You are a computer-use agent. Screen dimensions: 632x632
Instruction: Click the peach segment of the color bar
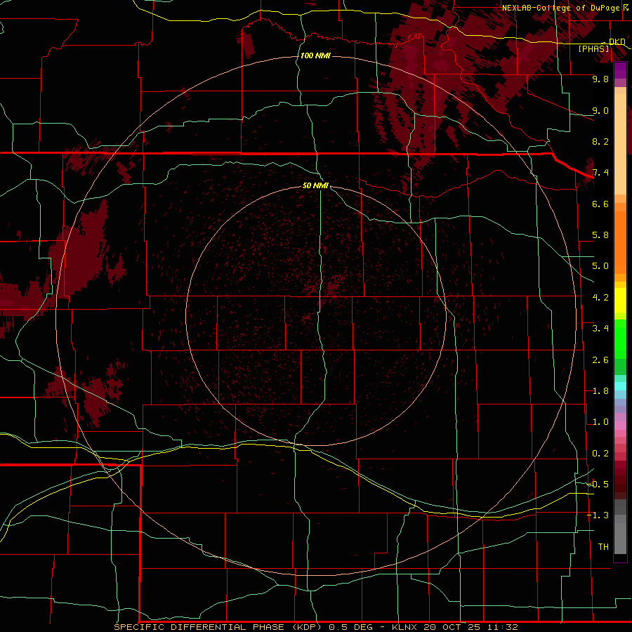point(620,144)
